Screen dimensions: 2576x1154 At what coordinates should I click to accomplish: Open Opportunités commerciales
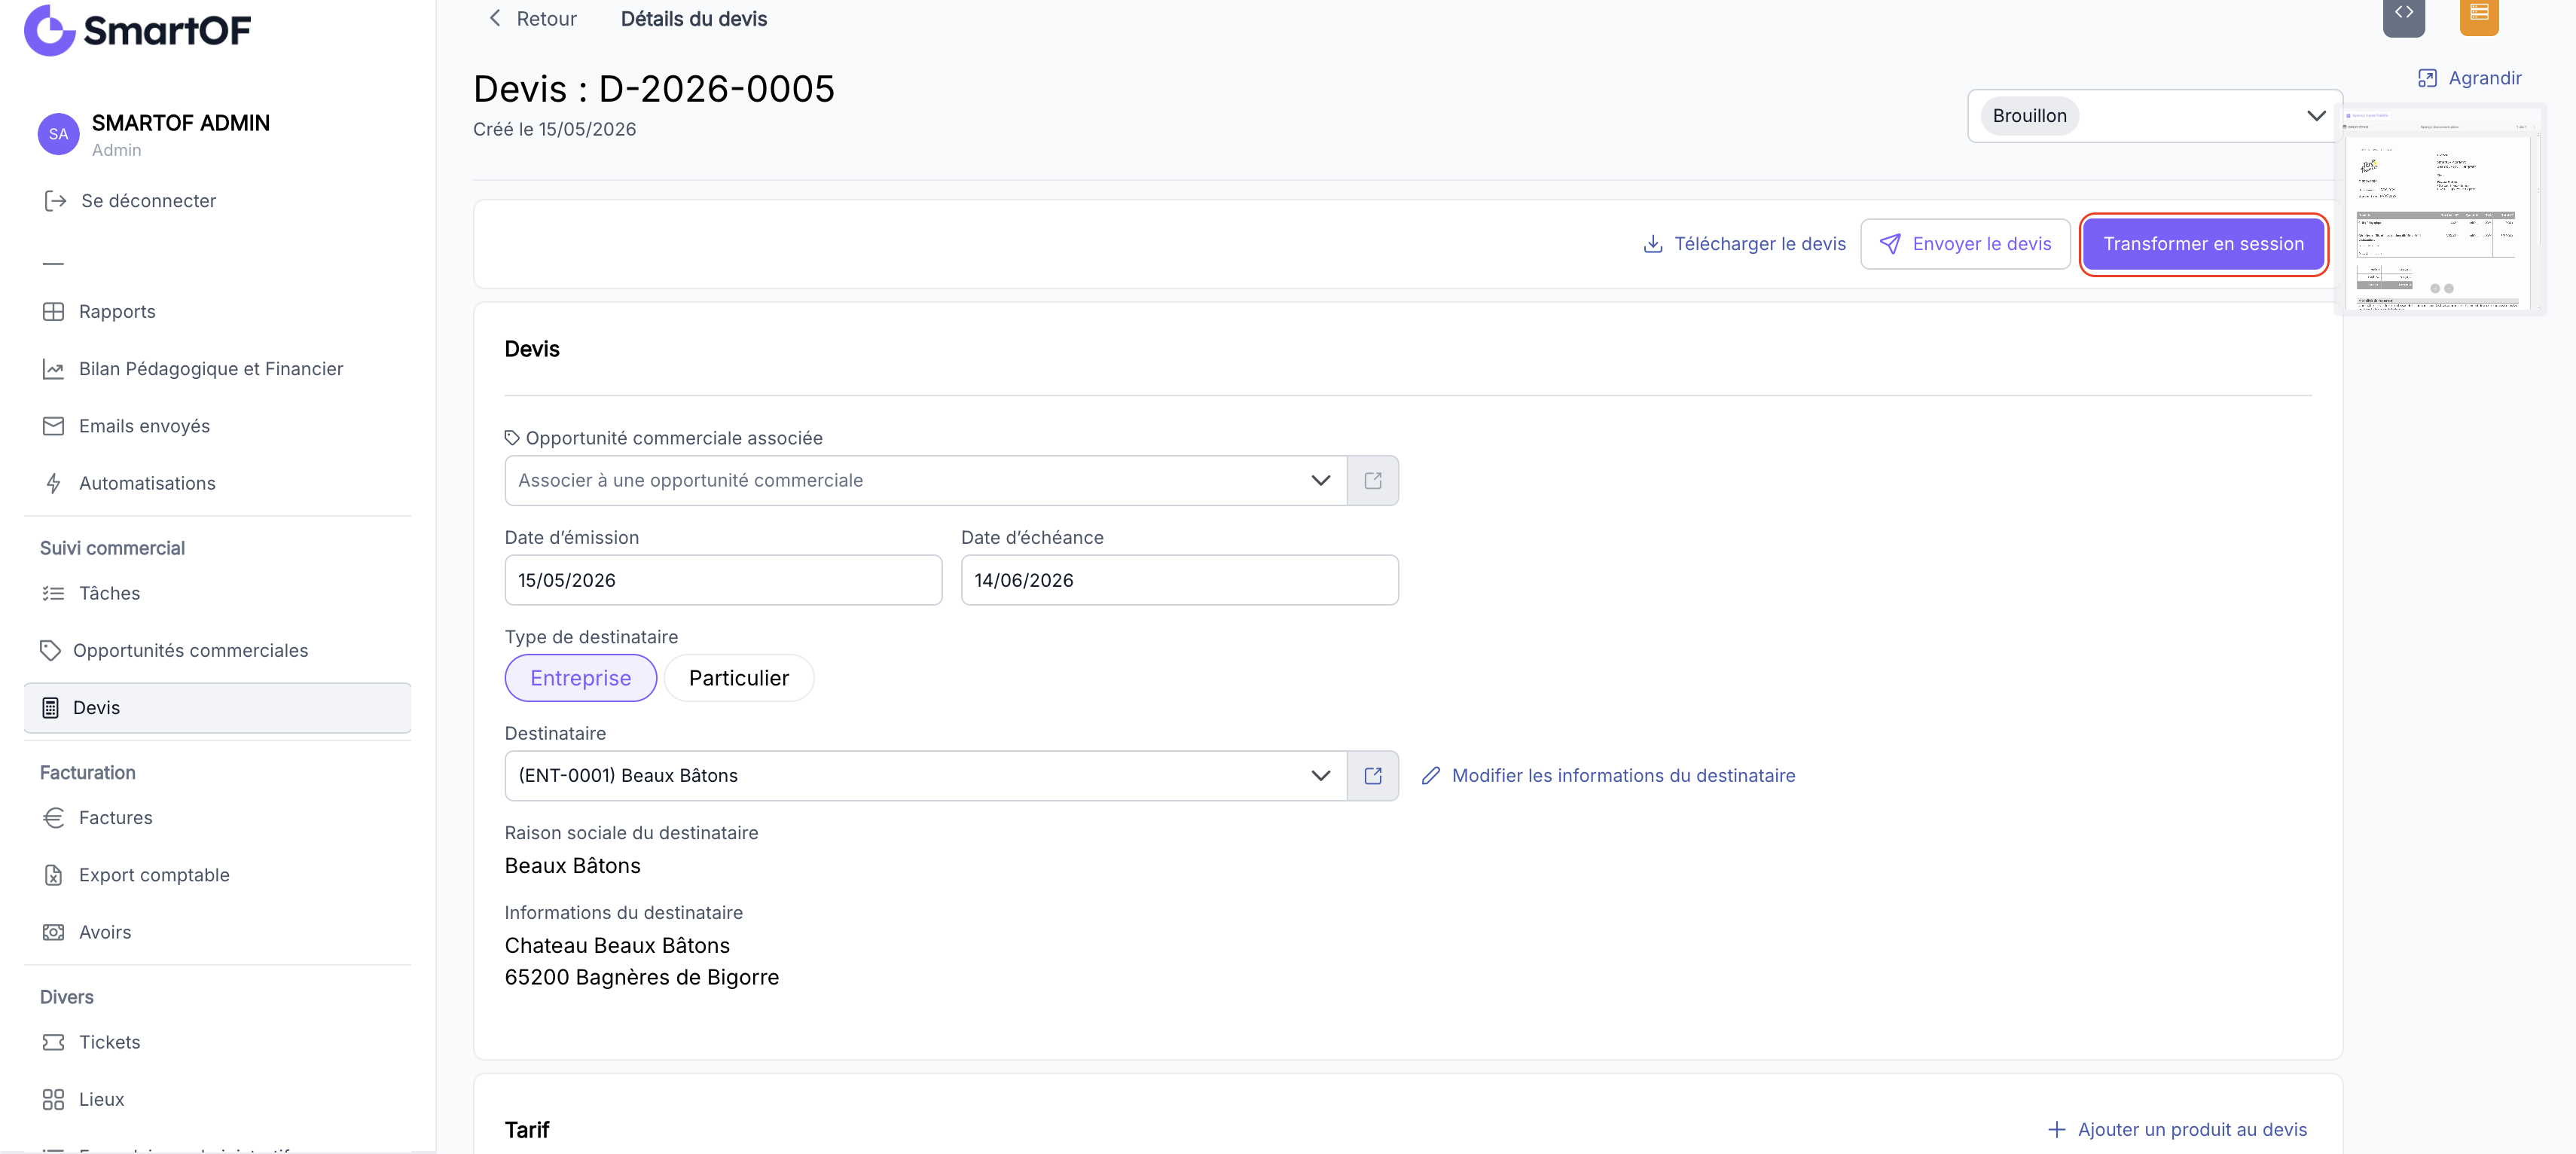click(x=217, y=650)
